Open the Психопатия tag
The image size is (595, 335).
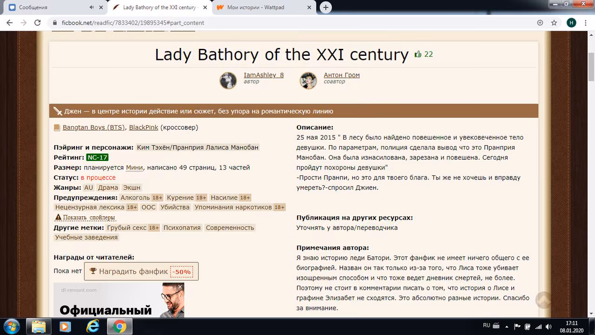tap(182, 228)
